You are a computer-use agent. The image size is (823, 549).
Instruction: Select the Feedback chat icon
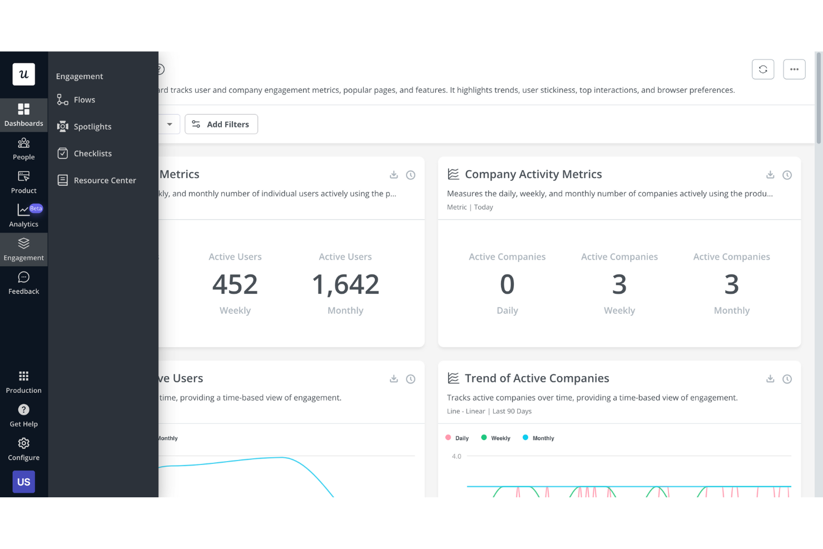(x=23, y=283)
